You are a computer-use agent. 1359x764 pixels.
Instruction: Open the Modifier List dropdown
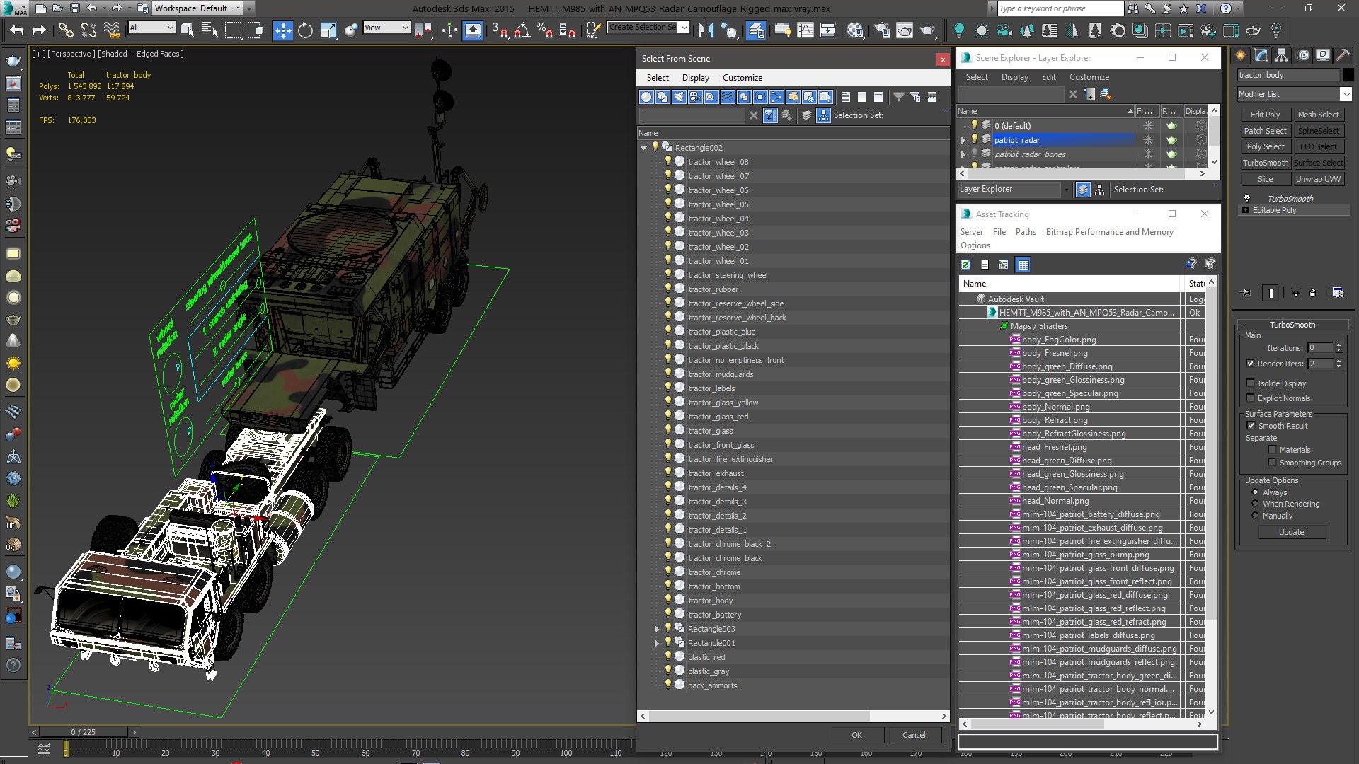pyautogui.click(x=1294, y=94)
